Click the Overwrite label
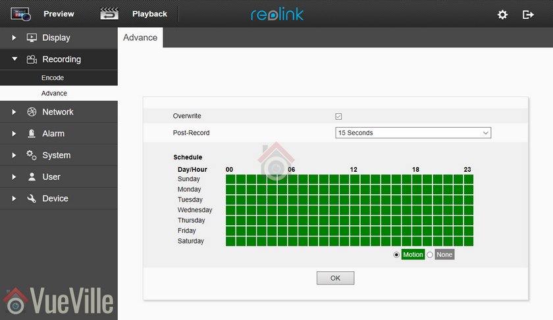This screenshot has width=553, height=320. tap(187, 116)
